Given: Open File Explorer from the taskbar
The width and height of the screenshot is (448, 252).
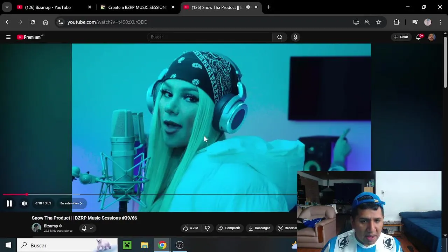Looking at the screenshot, I should [x=145, y=245].
